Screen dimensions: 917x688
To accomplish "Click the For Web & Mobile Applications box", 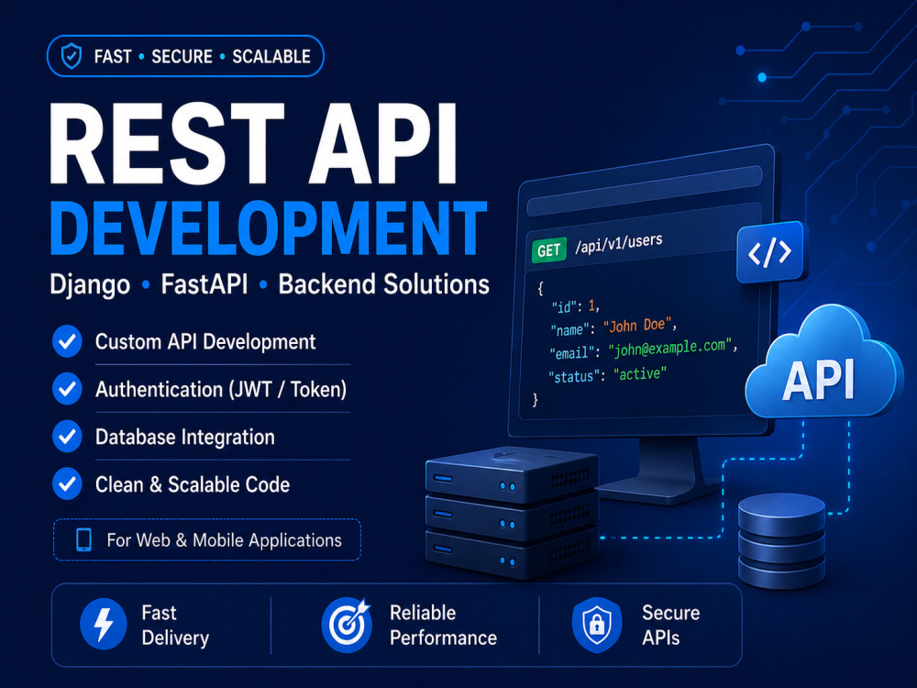I will (207, 539).
